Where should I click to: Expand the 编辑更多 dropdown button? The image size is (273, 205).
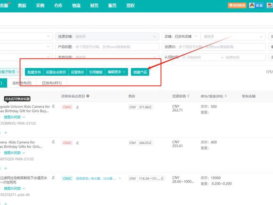click(116, 72)
